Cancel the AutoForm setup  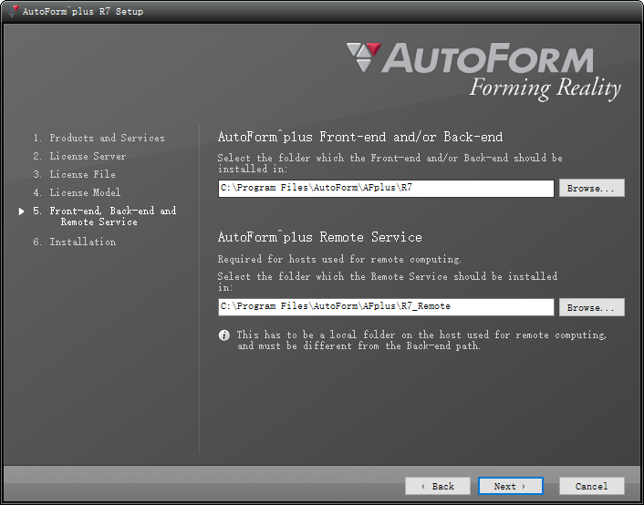591,486
